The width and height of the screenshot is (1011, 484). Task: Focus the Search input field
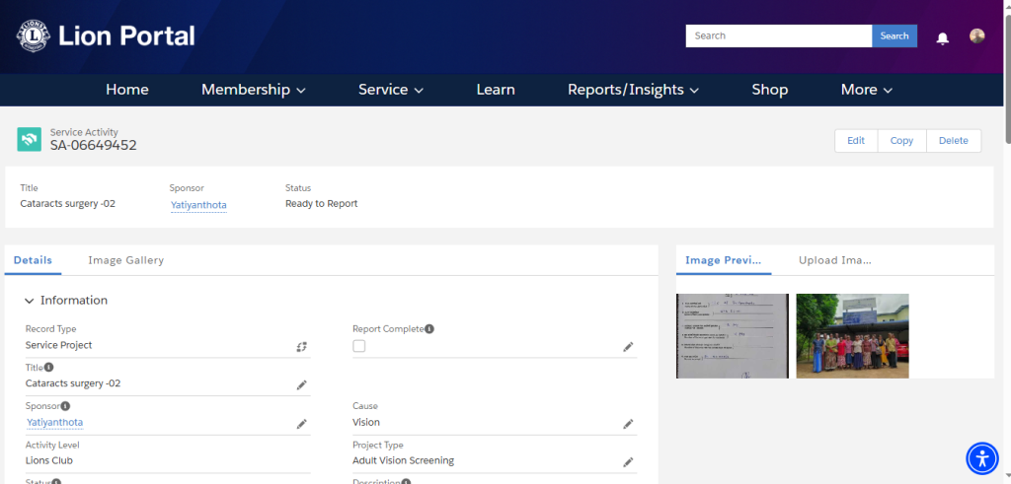pos(779,36)
